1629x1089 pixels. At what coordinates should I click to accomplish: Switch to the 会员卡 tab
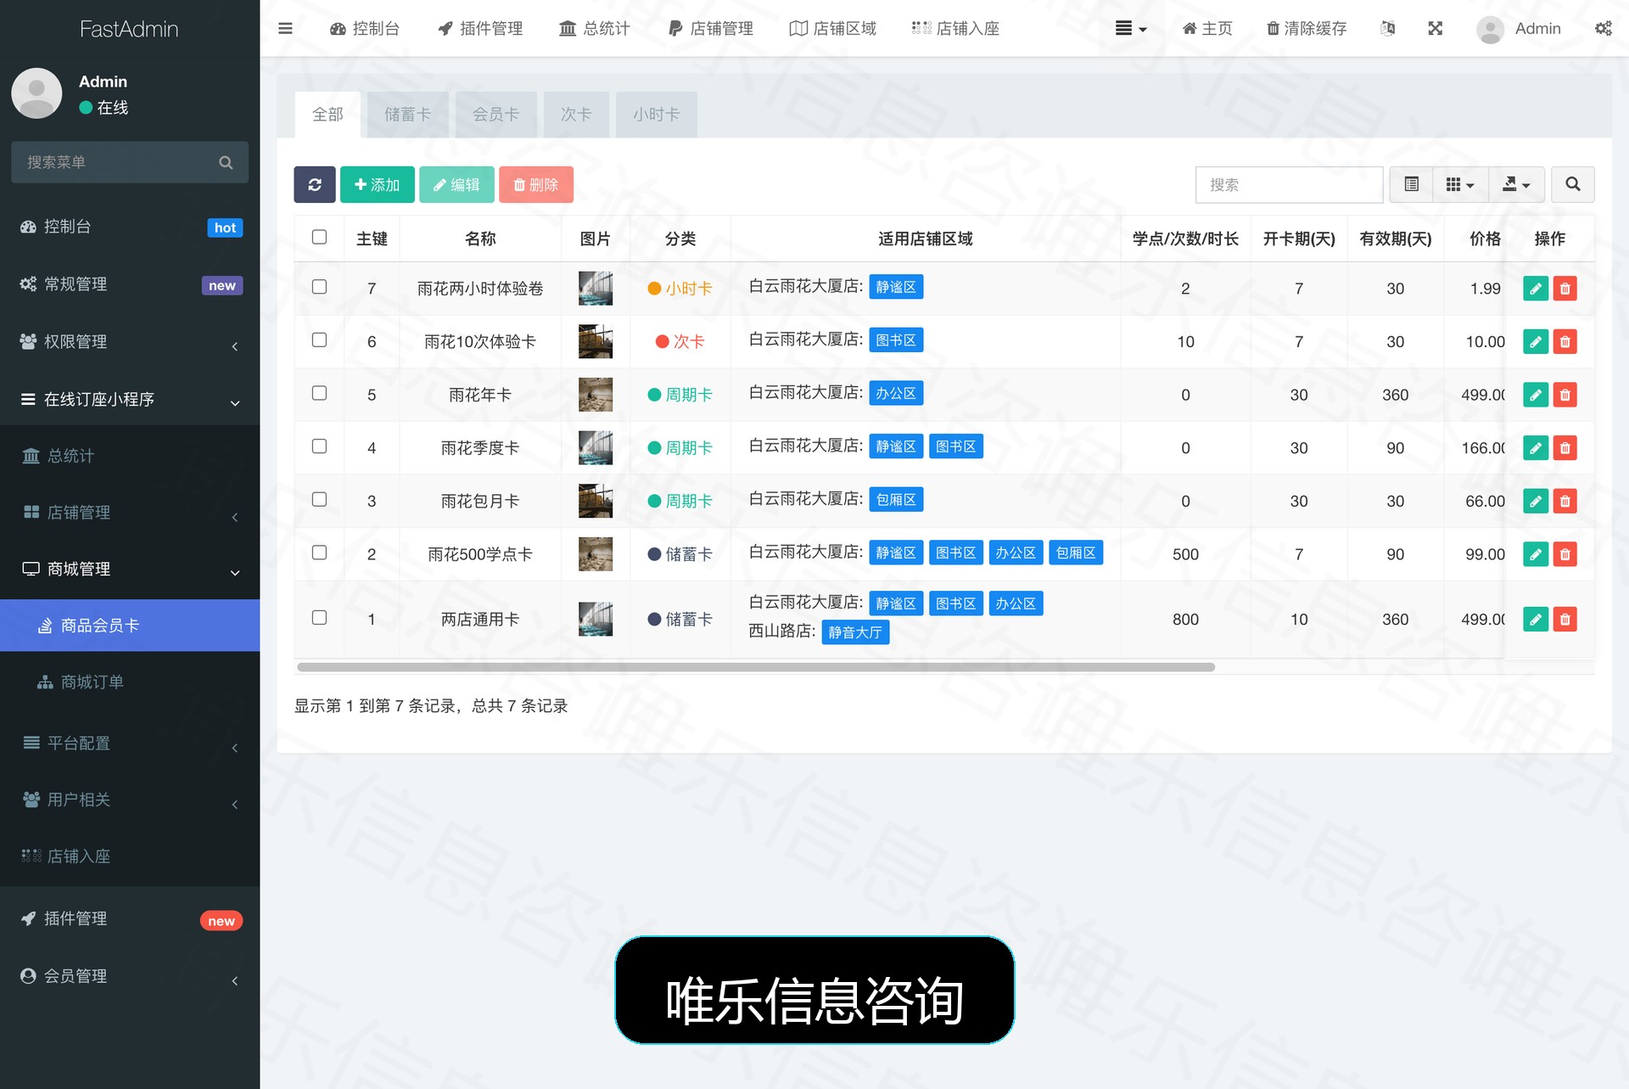[495, 115]
